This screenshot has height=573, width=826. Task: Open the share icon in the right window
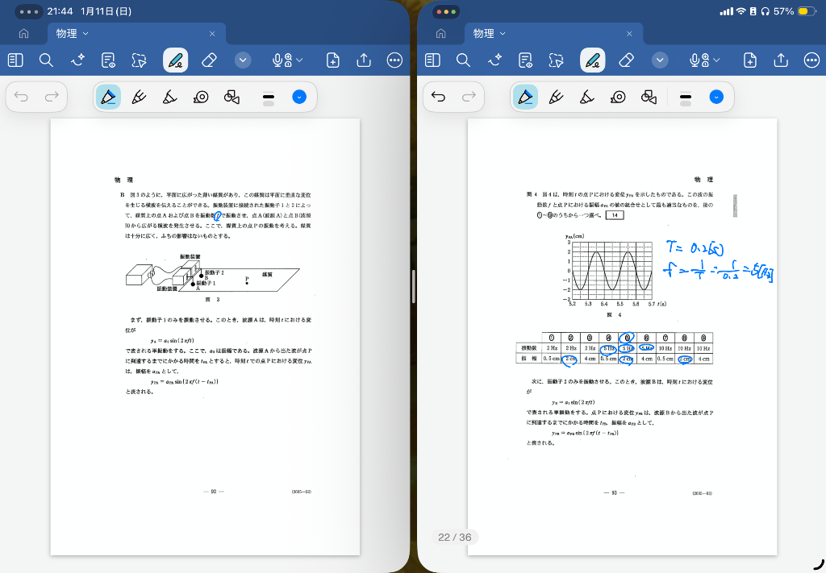[x=781, y=60]
